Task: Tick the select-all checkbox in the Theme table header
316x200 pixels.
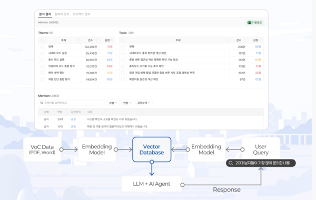Action: tap(42, 41)
